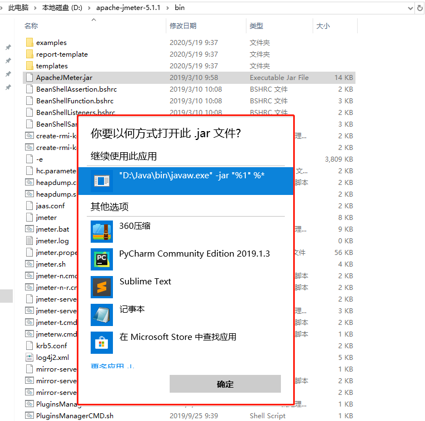
Task: Click the 确定 button
Action: 225,384
